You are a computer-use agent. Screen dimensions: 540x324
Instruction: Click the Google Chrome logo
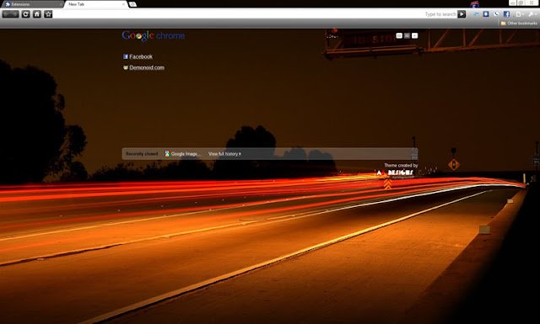[154, 35]
